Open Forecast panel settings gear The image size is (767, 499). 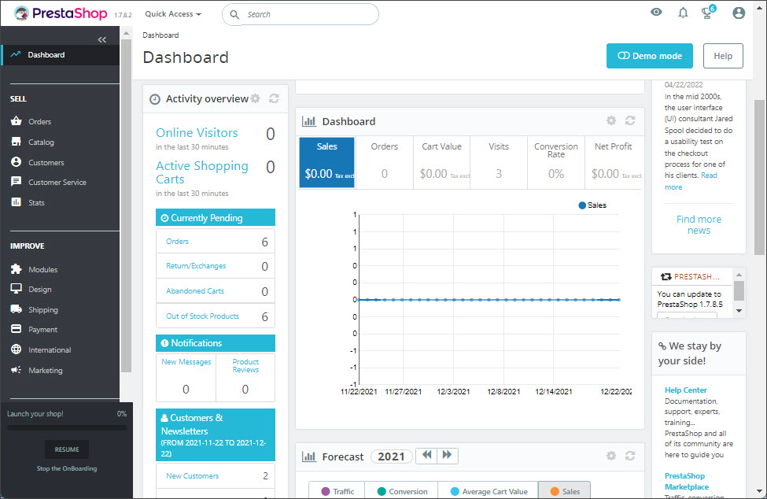coord(611,456)
